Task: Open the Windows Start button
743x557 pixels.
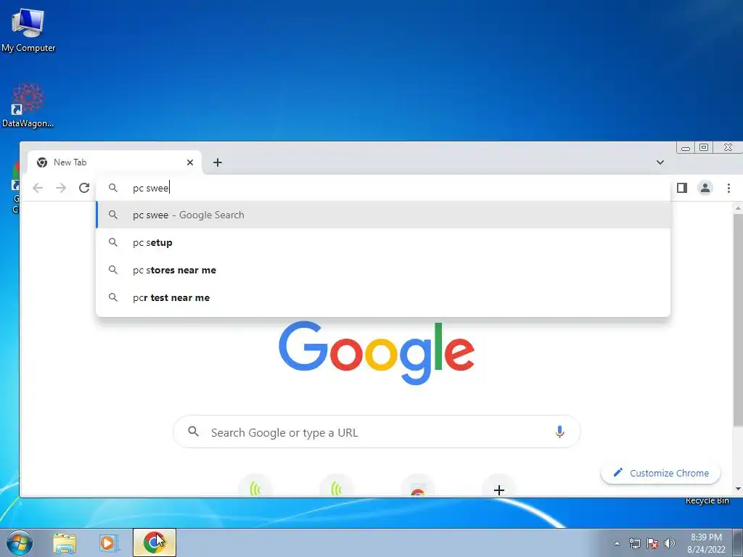Action: point(20,542)
